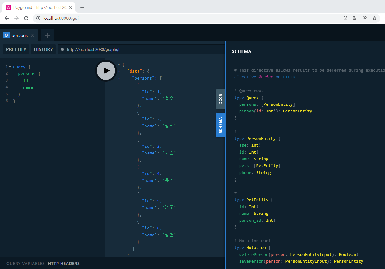Click 'type Query' in the schema
Viewport: 385px width, 269px height.
tap(247, 97)
